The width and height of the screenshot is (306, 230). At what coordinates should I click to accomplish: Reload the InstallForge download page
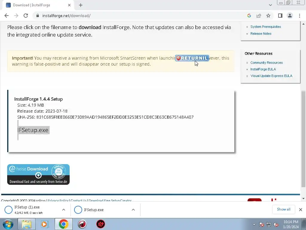[x=26, y=16]
